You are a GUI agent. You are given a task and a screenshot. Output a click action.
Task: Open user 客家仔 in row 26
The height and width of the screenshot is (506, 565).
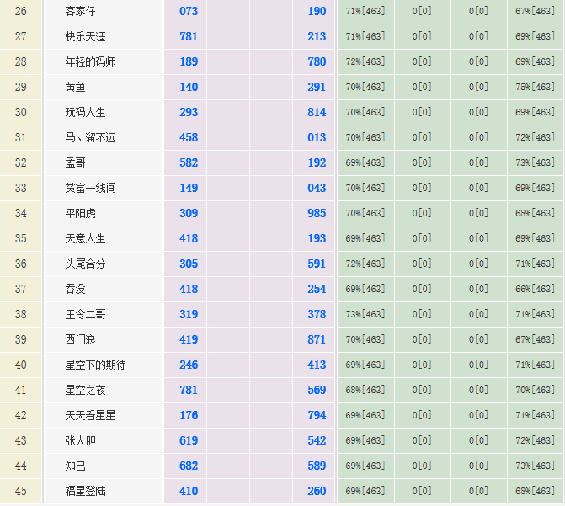point(81,12)
